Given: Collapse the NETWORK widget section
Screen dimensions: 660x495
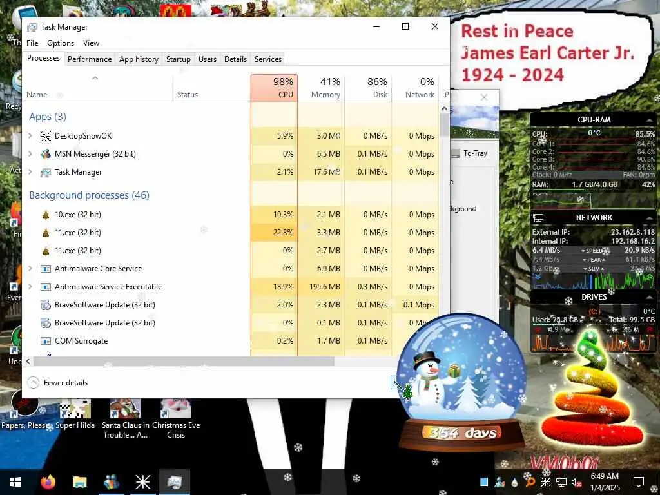Looking at the screenshot, I should [649, 218].
